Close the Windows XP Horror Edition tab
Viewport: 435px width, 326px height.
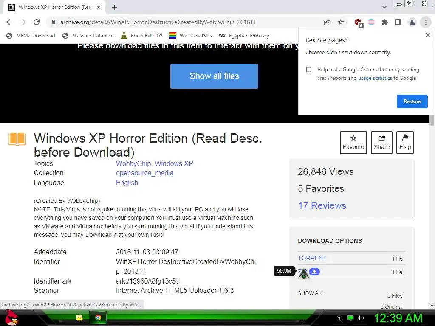coord(99,7)
